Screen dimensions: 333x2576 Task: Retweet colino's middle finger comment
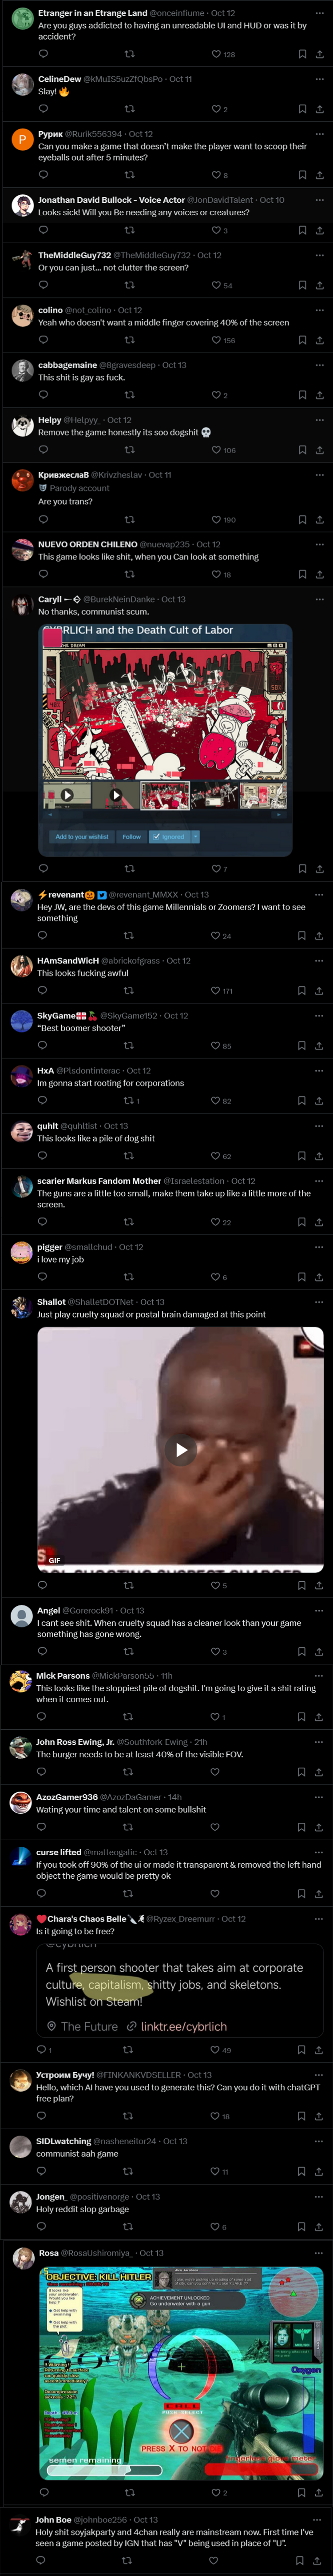click(x=129, y=340)
